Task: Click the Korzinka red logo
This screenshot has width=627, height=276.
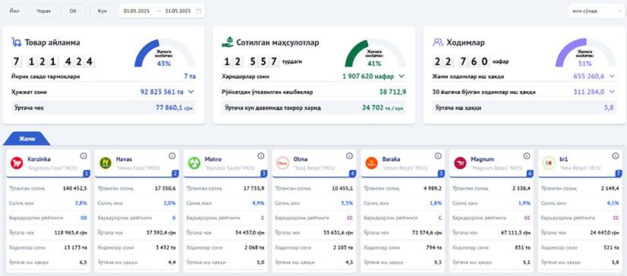Action: (x=17, y=163)
